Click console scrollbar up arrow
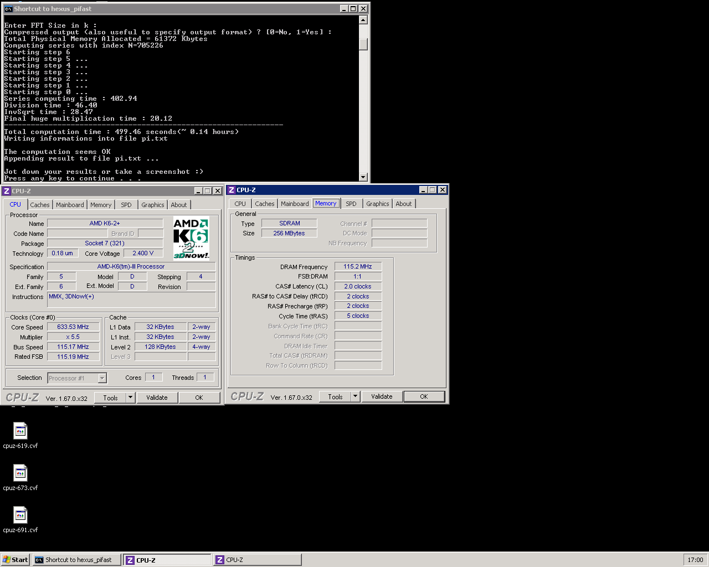This screenshot has height=567, width=709. [x=363, y=20]
